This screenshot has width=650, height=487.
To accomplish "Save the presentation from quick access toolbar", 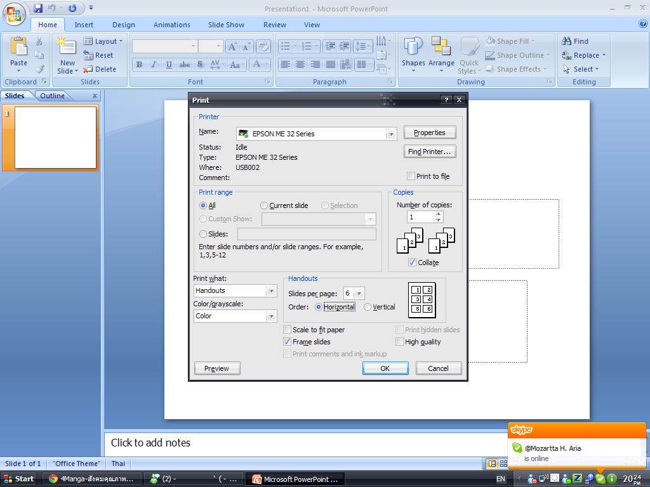I will click(x=37, y=8).
